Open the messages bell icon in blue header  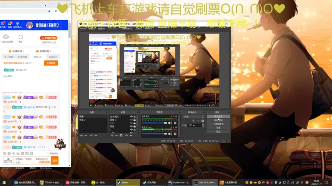[10, 24]
